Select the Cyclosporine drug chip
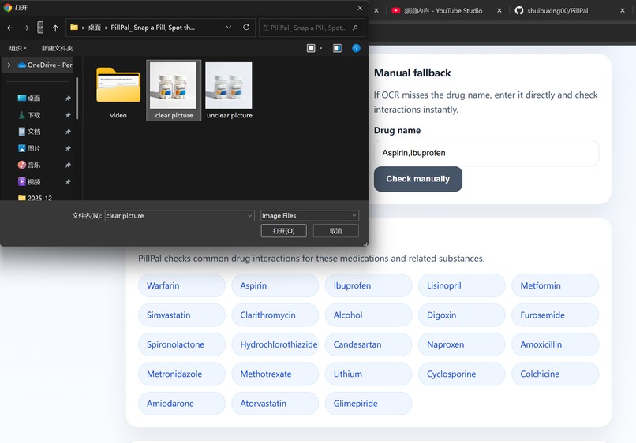The height and width of the screenshot is (443, 636). [x=462, y=374]
